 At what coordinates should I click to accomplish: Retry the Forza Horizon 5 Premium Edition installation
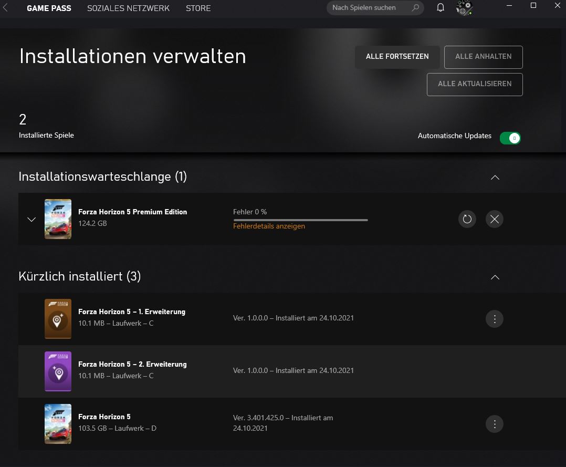pyautogui.click(x=467, y=219)
